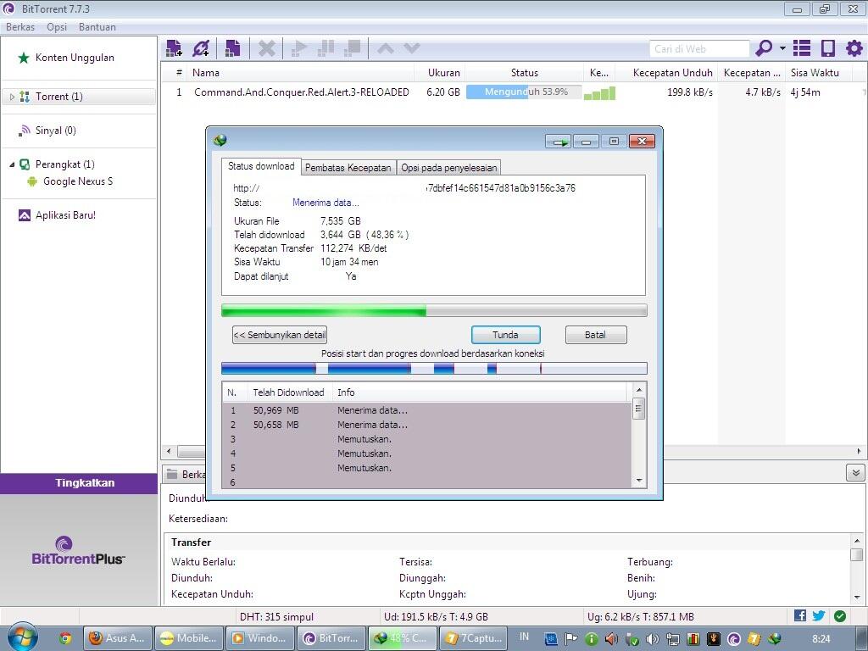The image size is (868, 651).
Task: Collapse the detail pane chevron button
Action: (855, 473)
